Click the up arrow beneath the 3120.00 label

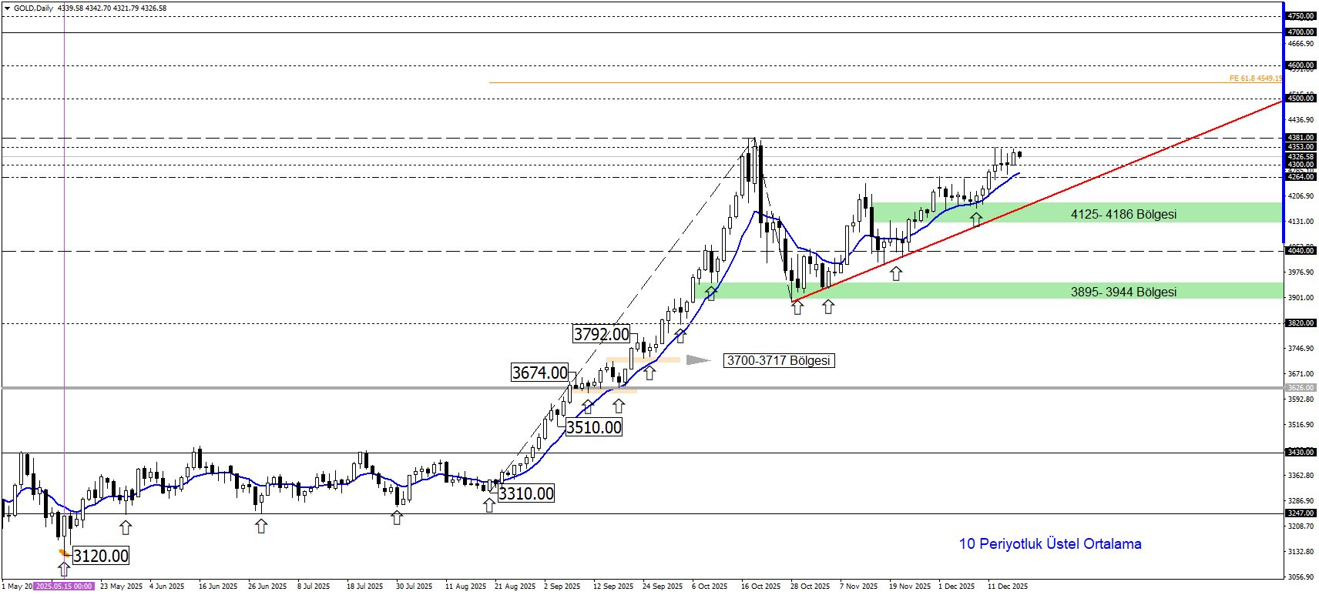click(x=64, y=569)
